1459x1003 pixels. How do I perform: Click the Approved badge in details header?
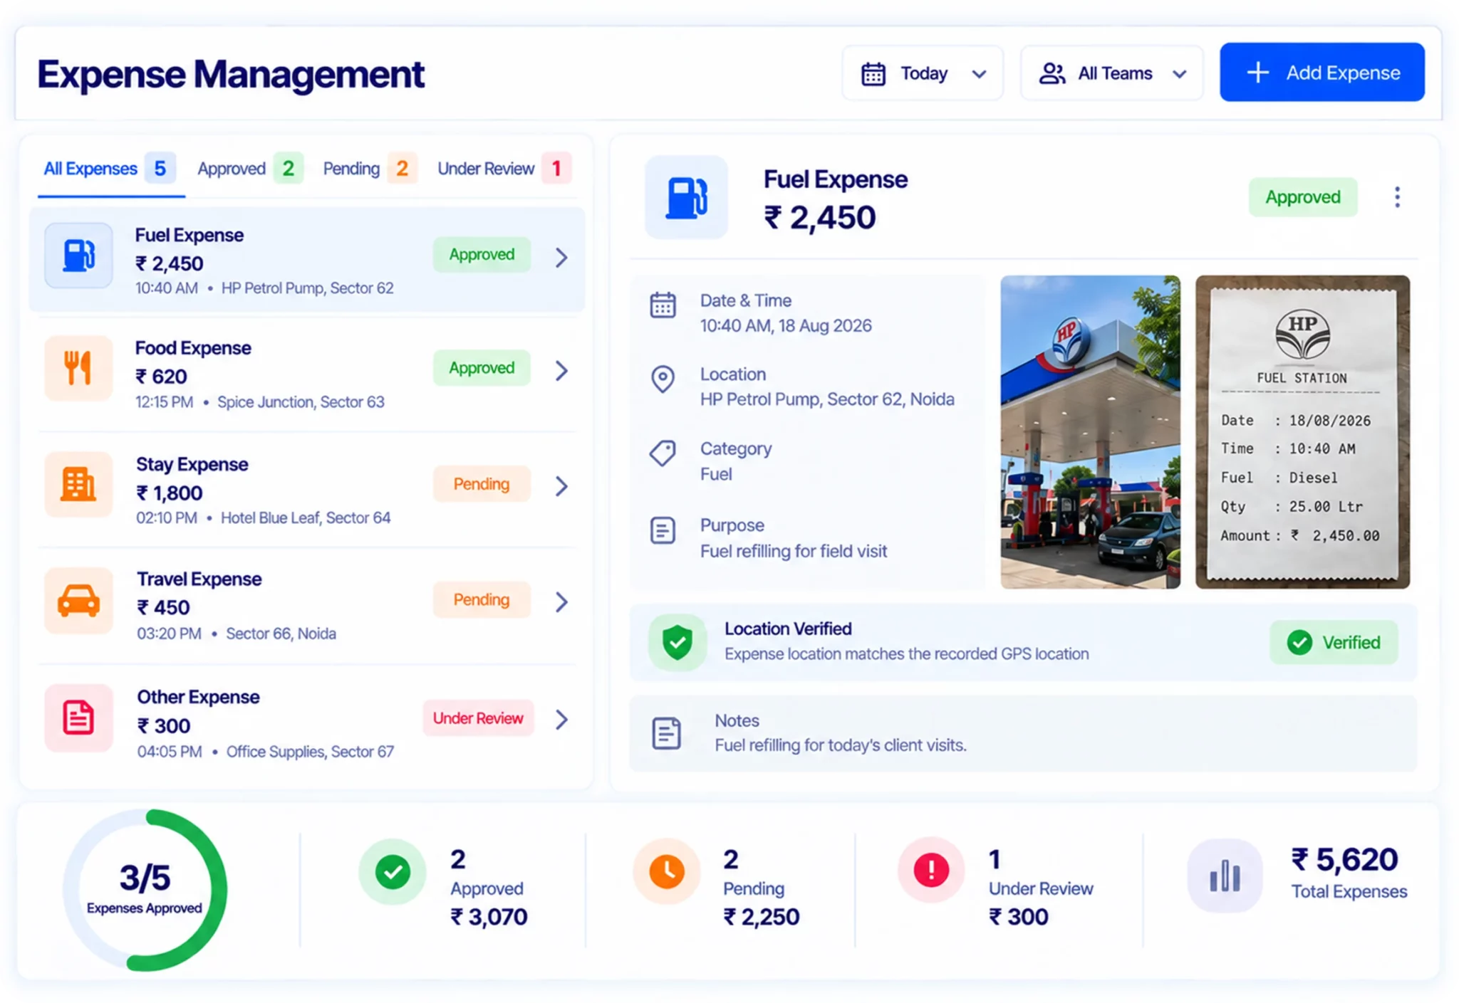[x=1302, y=197]
